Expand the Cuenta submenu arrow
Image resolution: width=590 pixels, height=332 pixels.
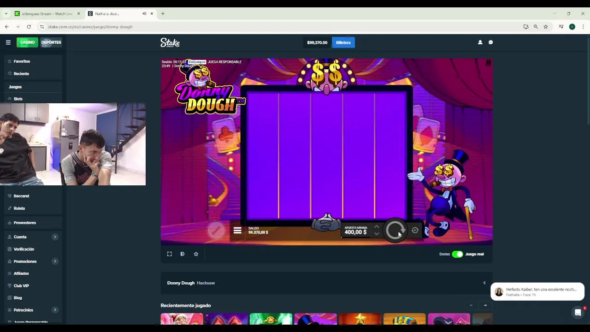[55, 237]
